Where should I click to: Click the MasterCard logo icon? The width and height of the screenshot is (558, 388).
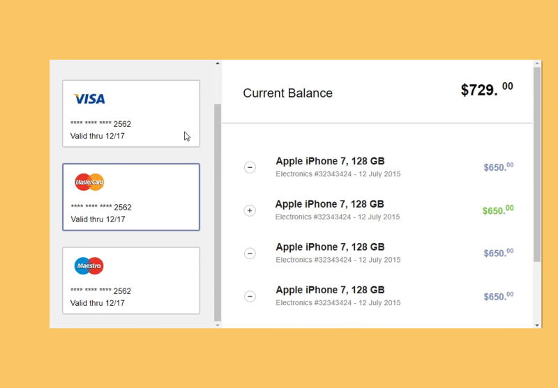tap(89, 183)
